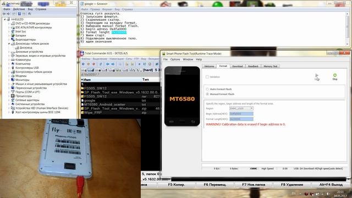Click the green Stop button icon
The image size is (352, 198).
point(335,75)
